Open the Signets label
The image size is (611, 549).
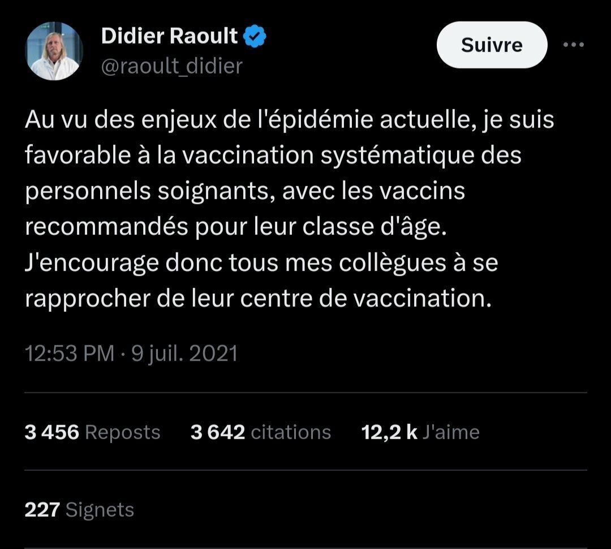(100, 510)
